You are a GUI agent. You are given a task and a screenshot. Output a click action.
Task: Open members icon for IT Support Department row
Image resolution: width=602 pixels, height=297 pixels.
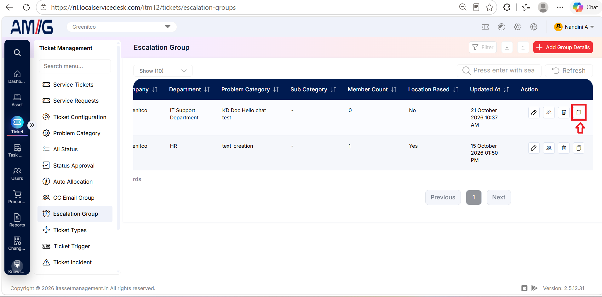coord(549,112)
